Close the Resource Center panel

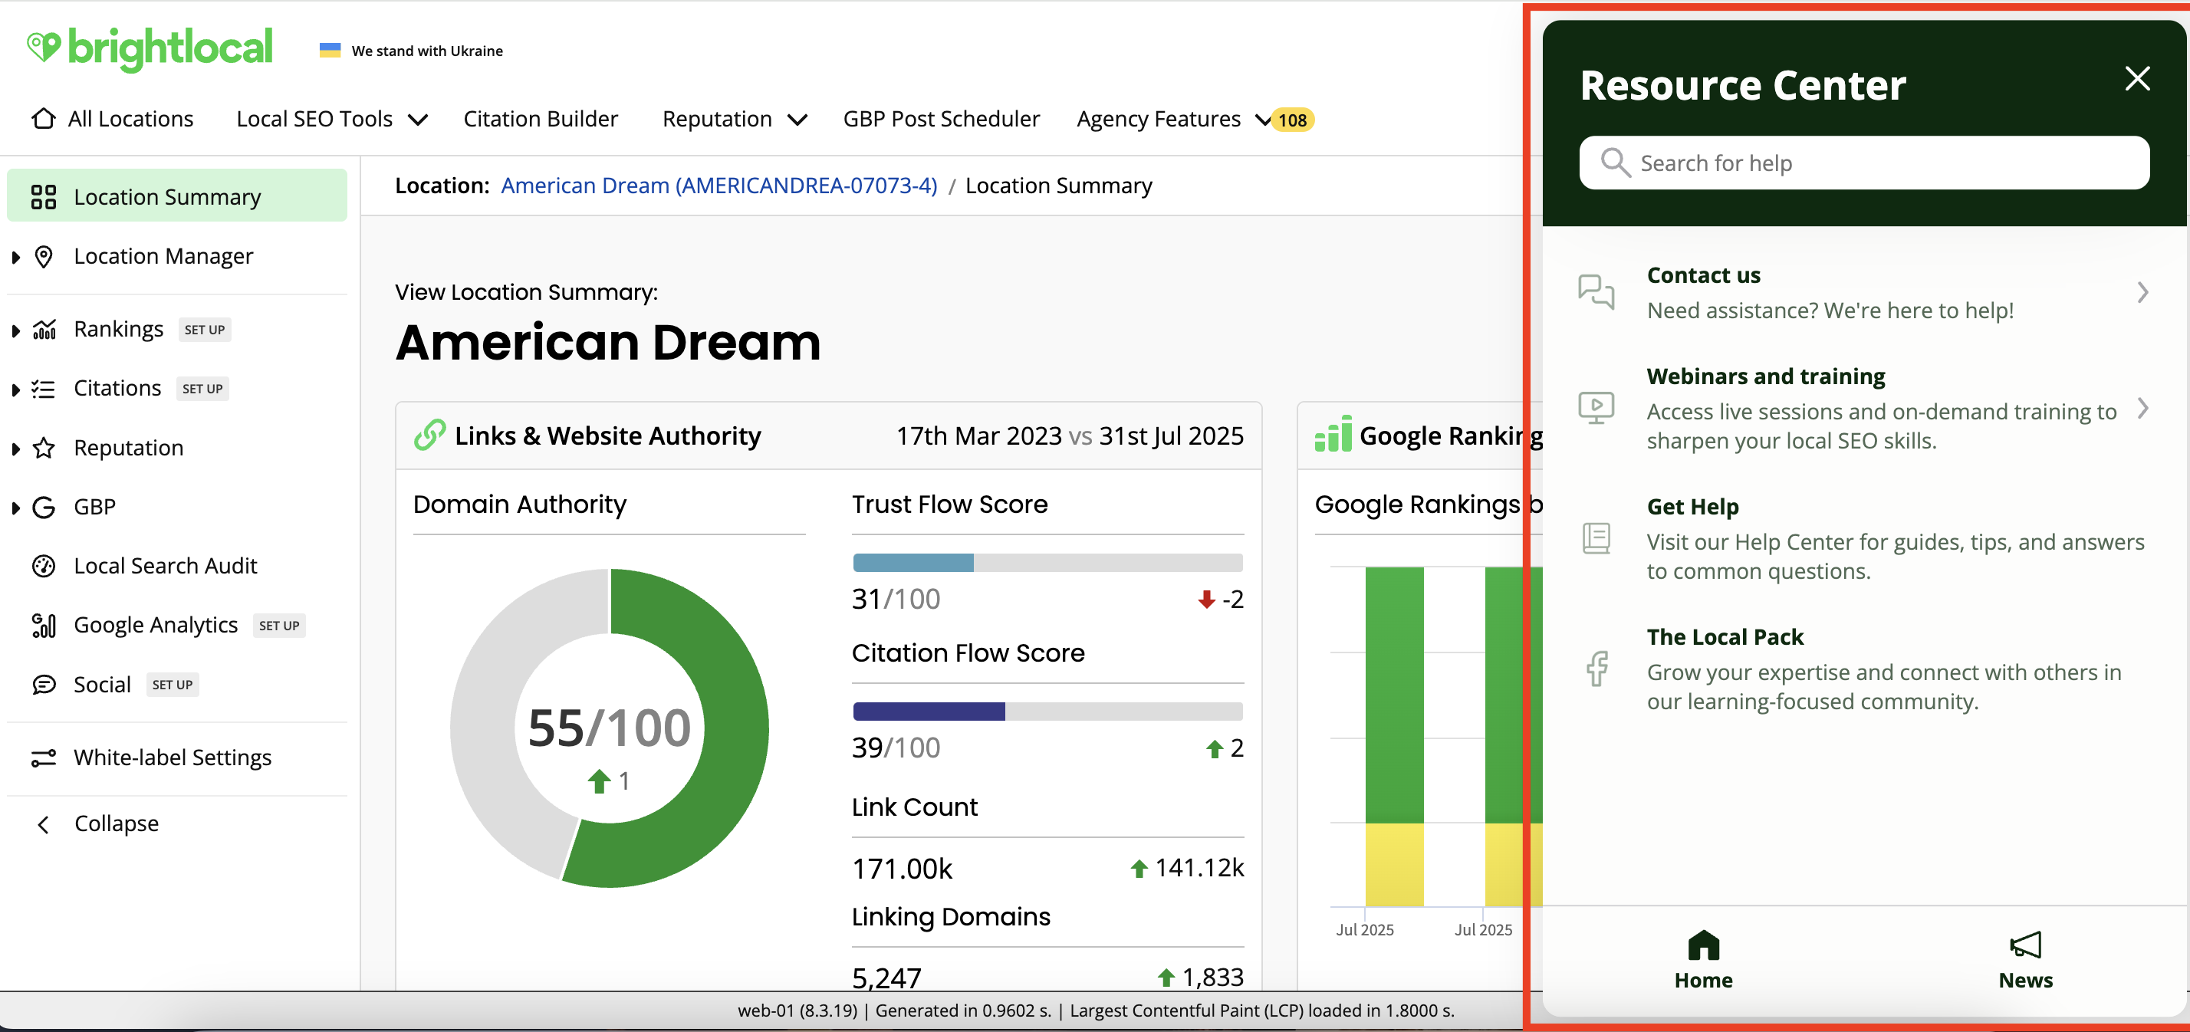click(x=2137, y=78)
